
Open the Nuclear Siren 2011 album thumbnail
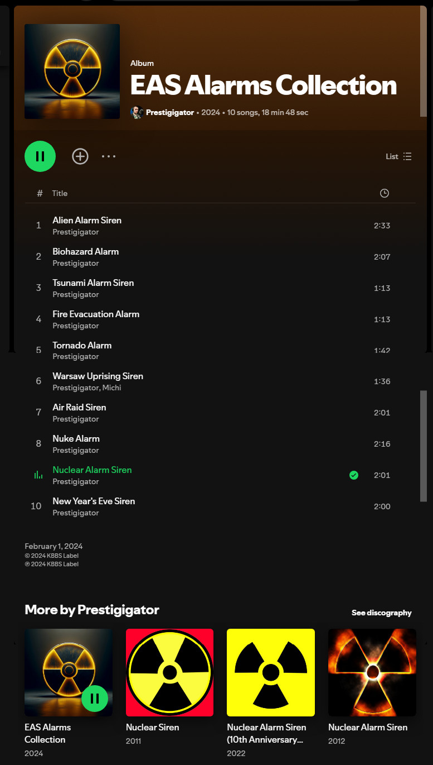[x=170, y=672]
